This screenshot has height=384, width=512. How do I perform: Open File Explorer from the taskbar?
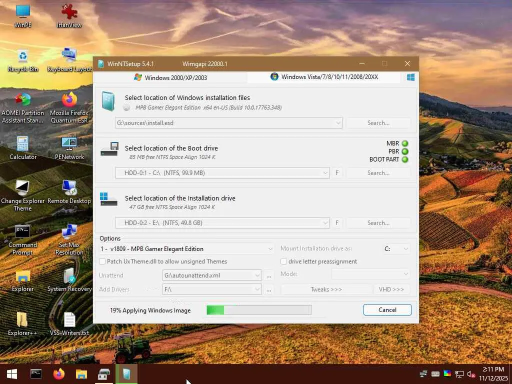coord(81,374)
